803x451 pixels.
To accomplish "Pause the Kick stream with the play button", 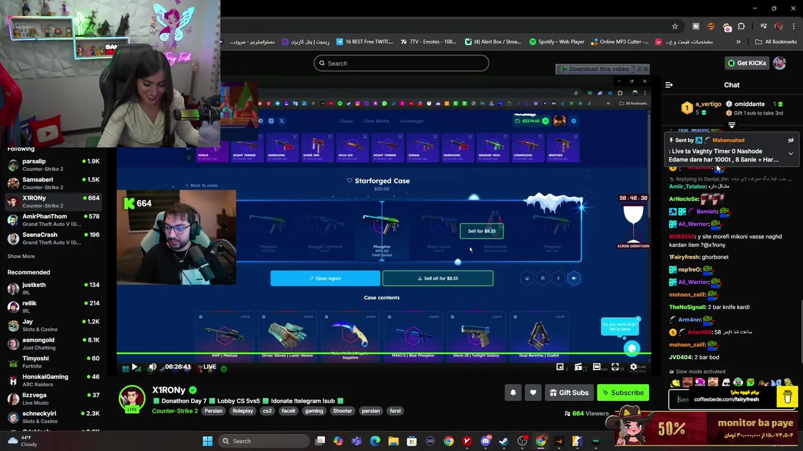I will (134, 367).
